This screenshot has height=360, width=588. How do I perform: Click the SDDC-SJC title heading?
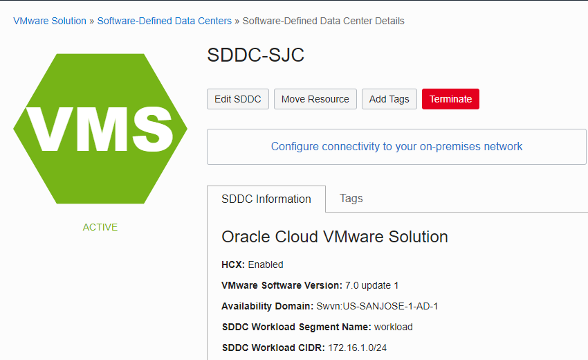click(x=255, y=55)
